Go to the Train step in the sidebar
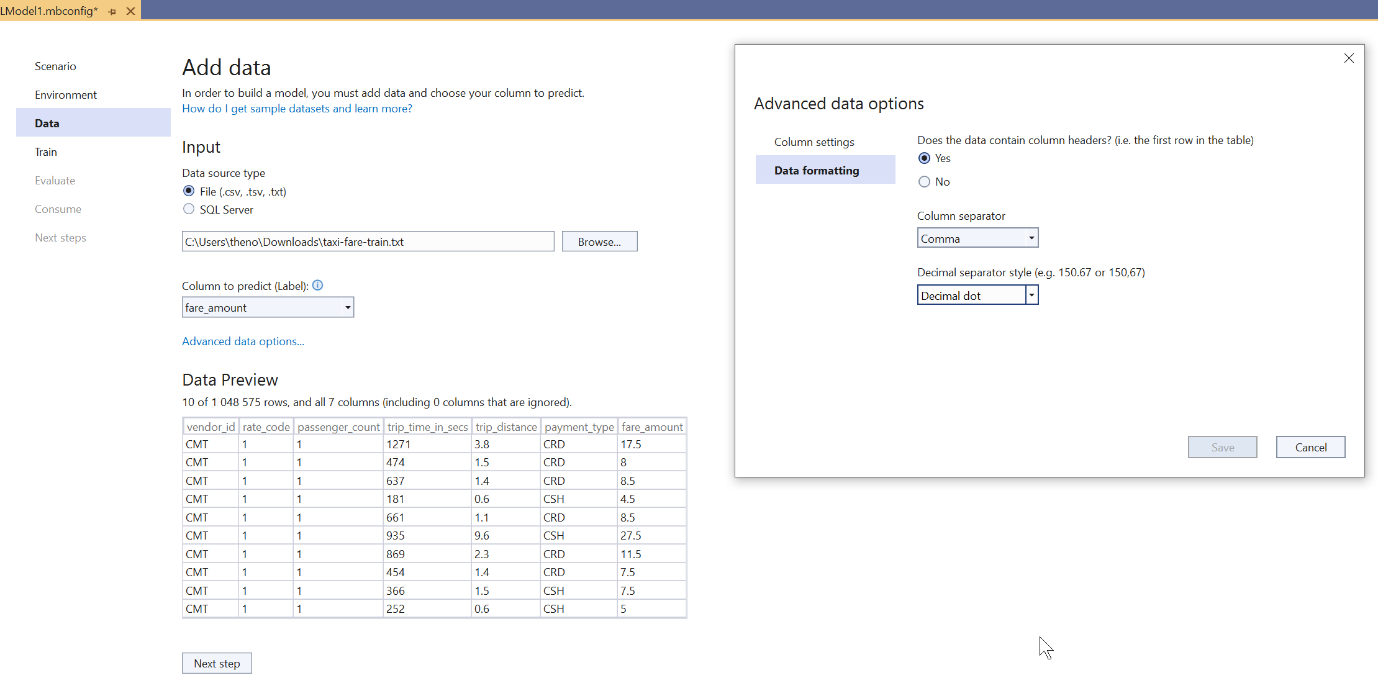Screen dimensions: 1378x678 (x=46, y=152)
